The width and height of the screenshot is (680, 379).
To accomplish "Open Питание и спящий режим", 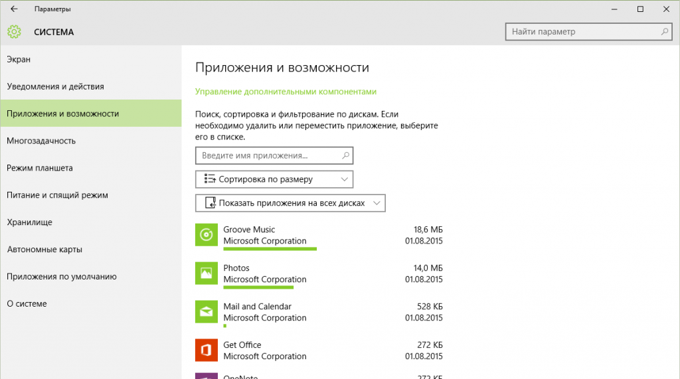I will click(x=90, y=195).
